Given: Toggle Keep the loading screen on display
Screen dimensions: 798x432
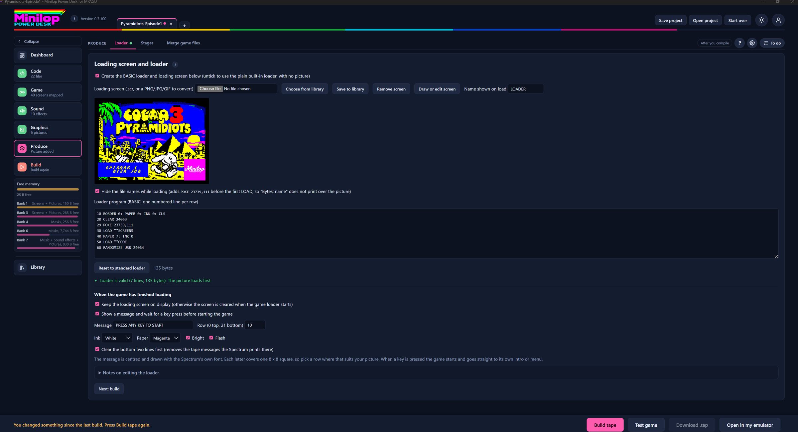Looking at the screenshot, I should tap(97, 304).
